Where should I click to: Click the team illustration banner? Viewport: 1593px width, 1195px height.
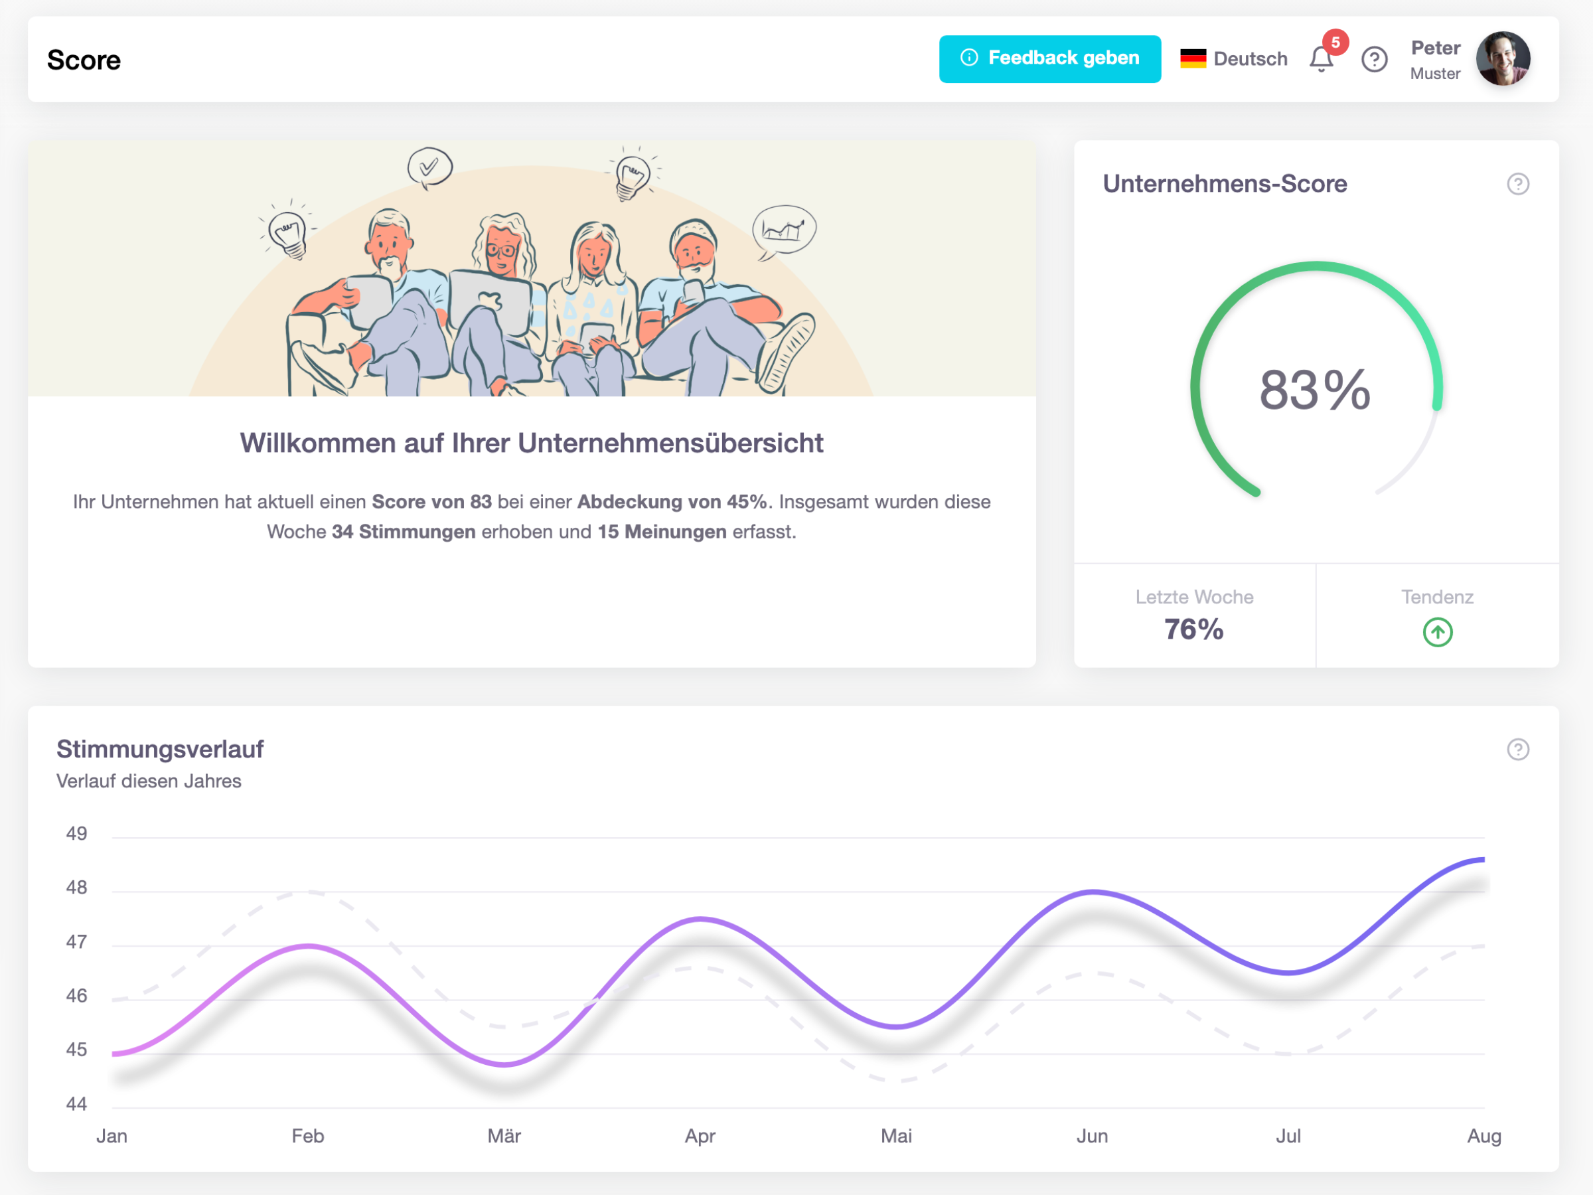tap(532, 269)
